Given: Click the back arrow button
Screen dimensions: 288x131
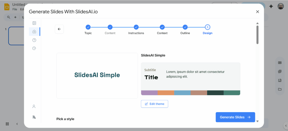Looking at the screenshot, I should pyautogui.click(x=59, y=29).
